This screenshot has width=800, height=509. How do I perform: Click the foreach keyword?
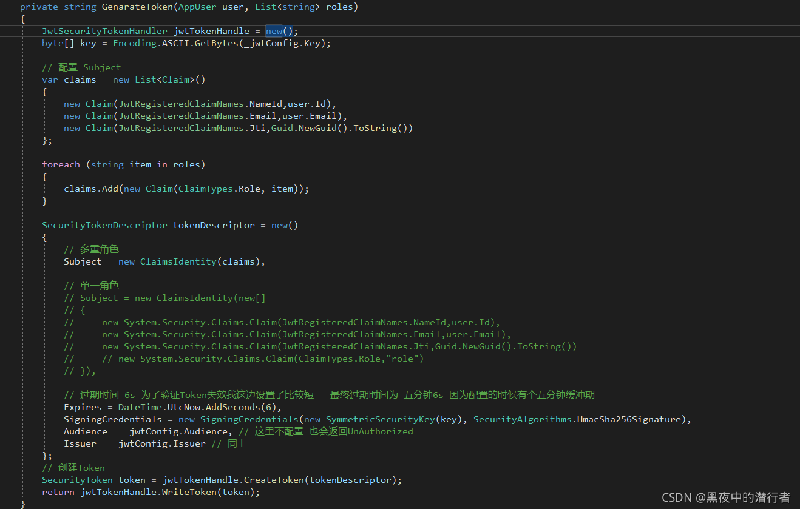(61, 164)
